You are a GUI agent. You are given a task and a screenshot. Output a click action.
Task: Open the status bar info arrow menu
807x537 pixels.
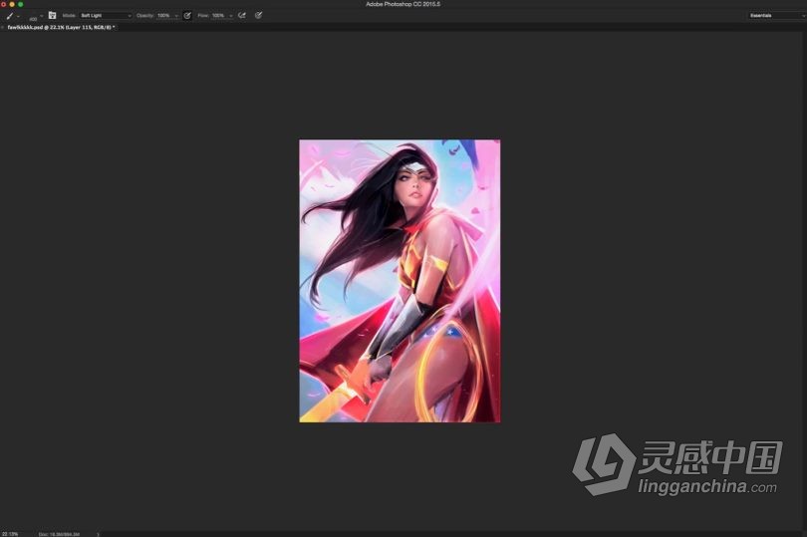(98, 534)
